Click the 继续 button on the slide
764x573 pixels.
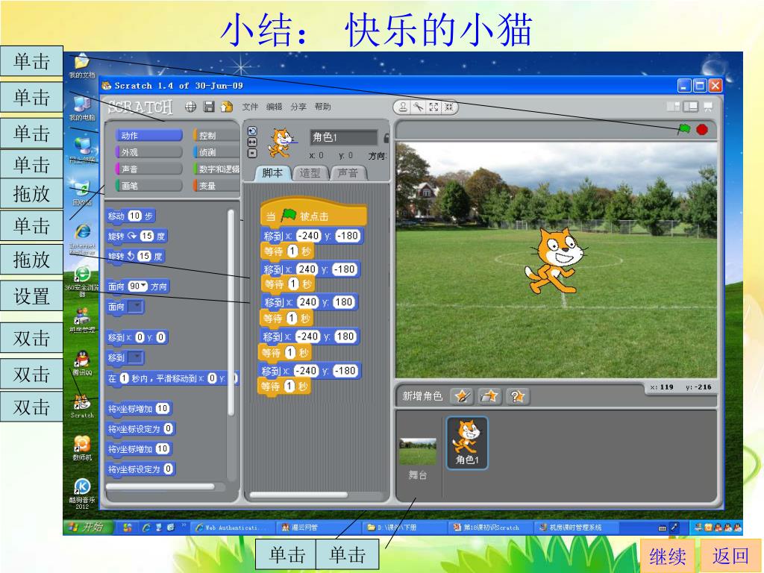667,555
